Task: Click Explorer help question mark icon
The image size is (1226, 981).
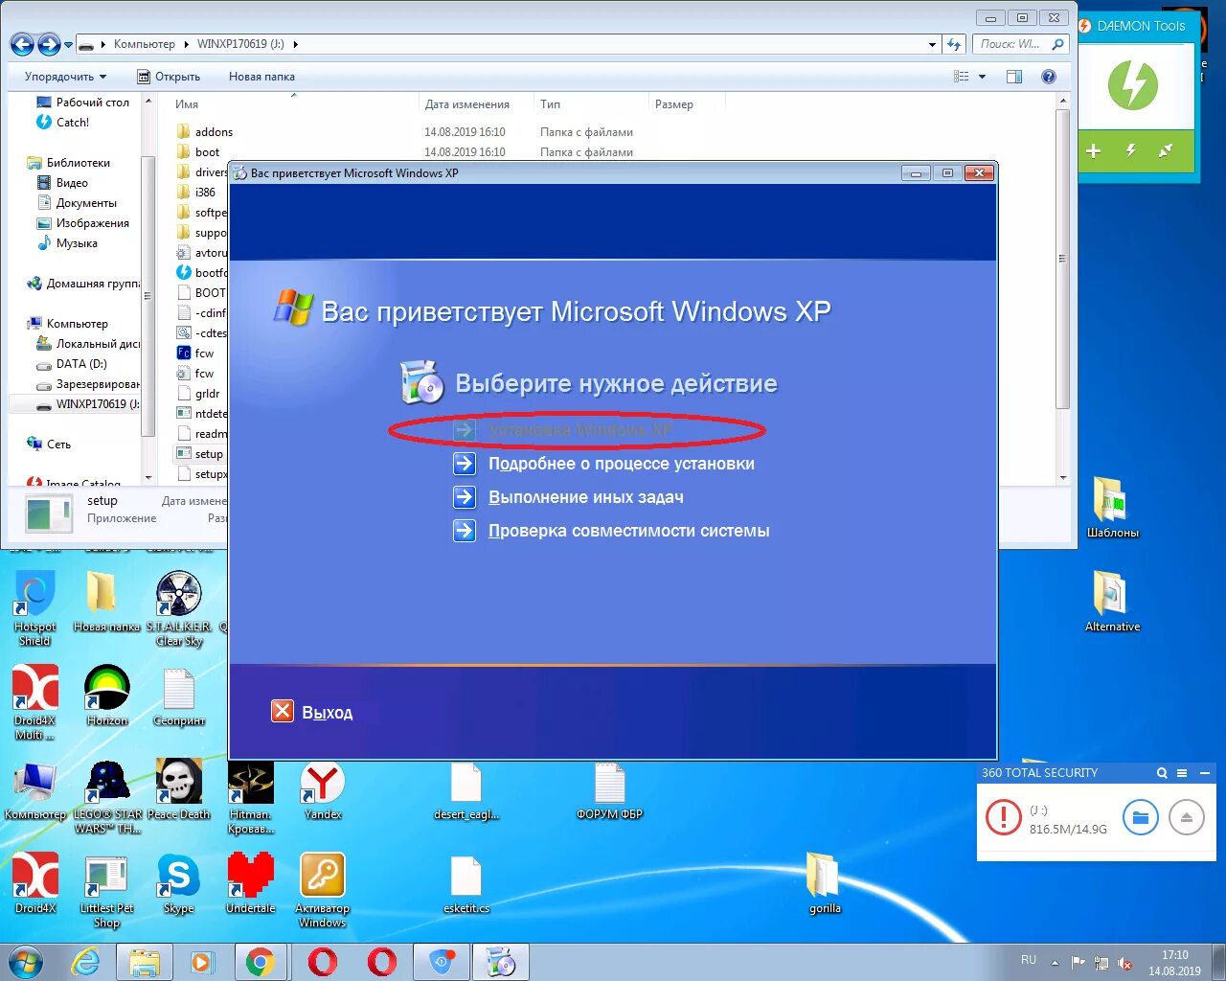Action: coord(1049,77)
